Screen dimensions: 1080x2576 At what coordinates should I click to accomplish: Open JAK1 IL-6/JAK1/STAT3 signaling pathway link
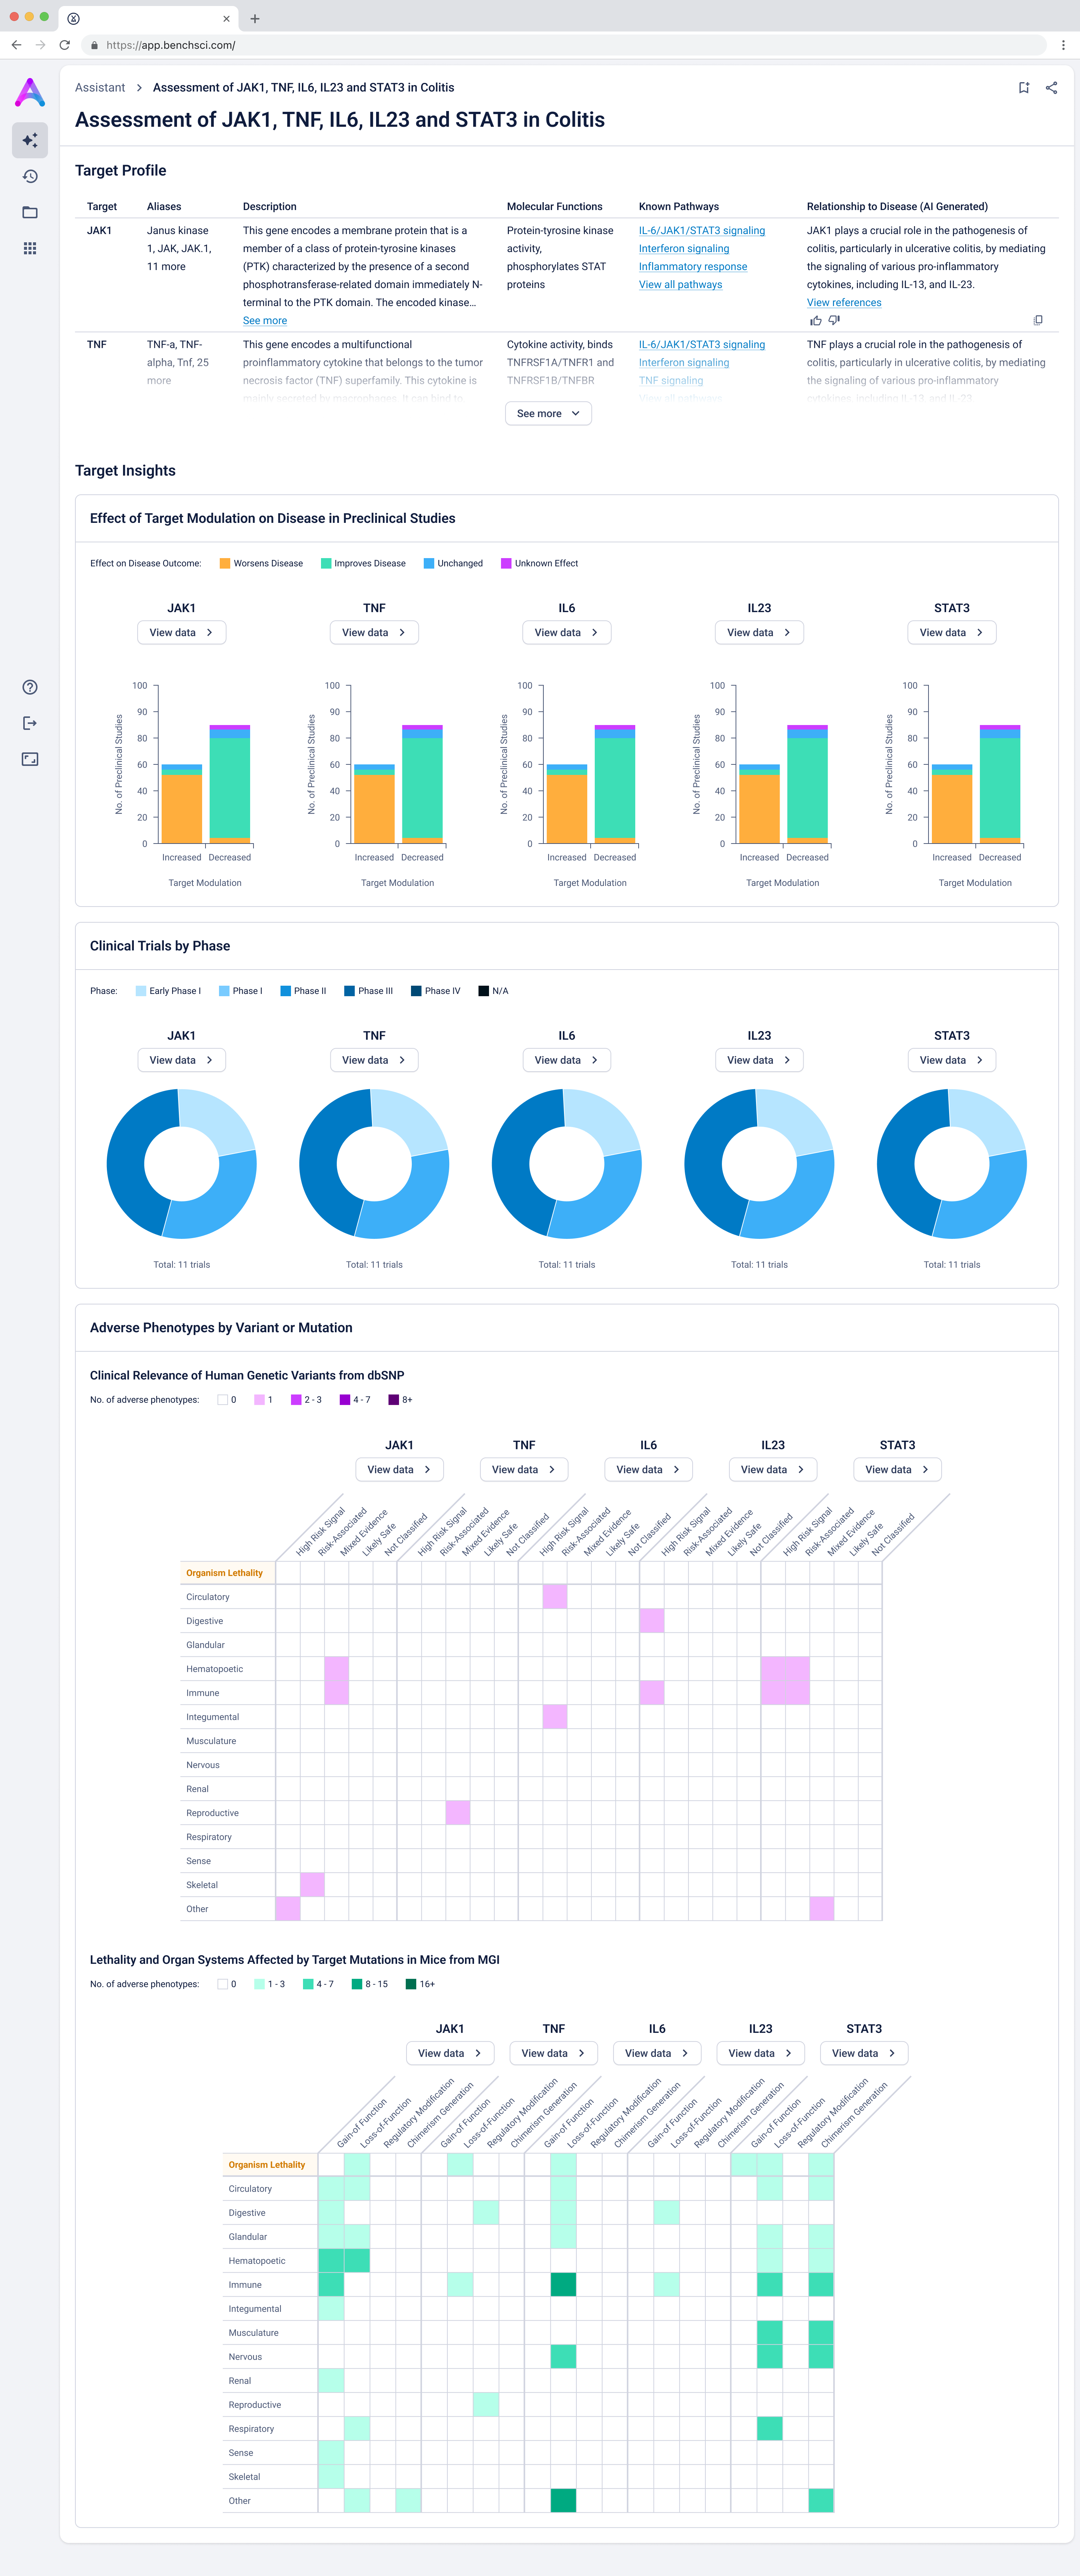point(702,231)
